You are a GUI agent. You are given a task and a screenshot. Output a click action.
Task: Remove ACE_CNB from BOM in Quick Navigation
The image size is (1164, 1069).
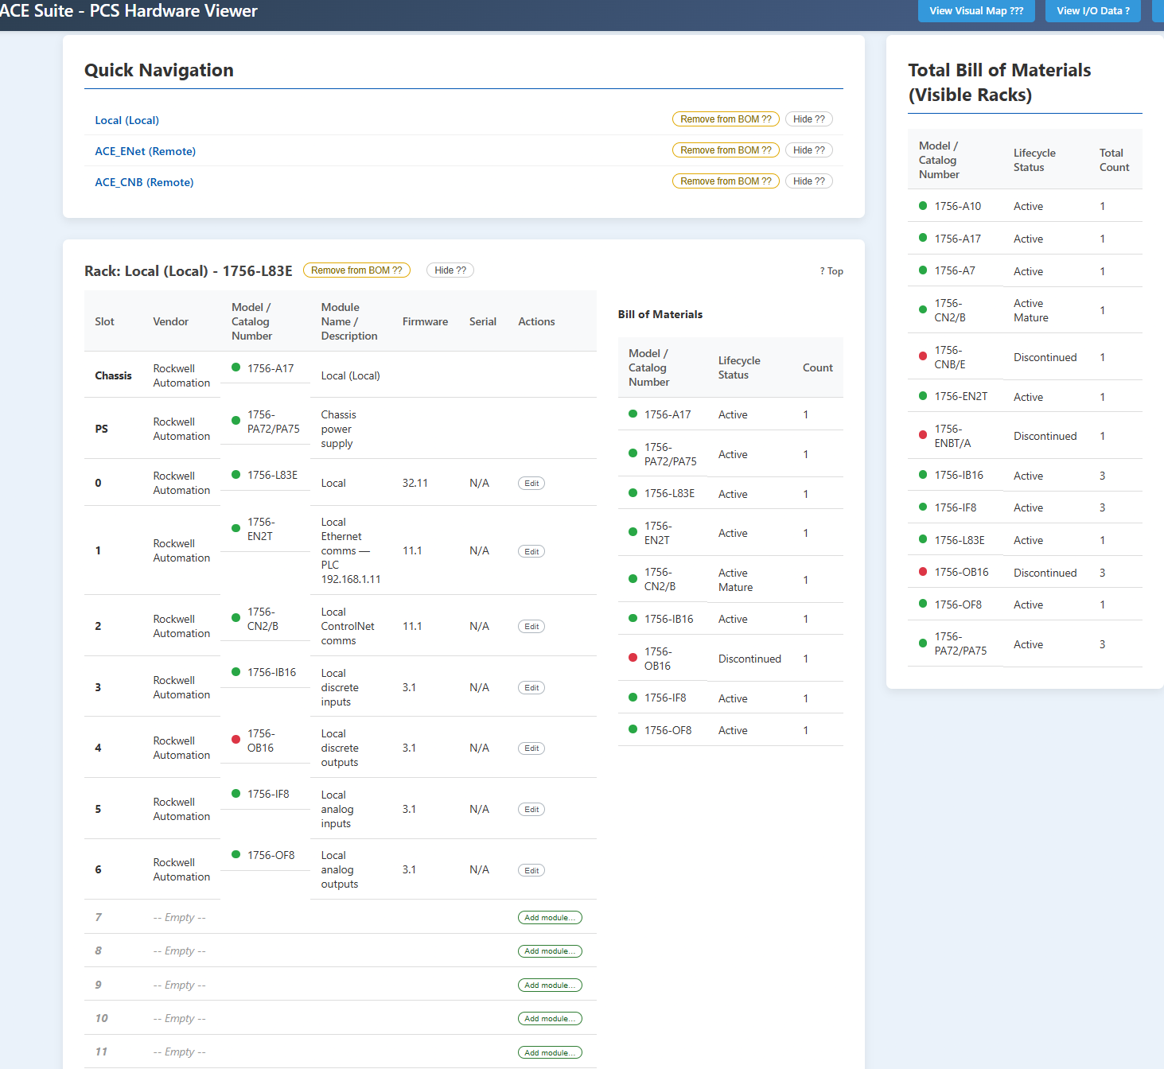[726, 181]
